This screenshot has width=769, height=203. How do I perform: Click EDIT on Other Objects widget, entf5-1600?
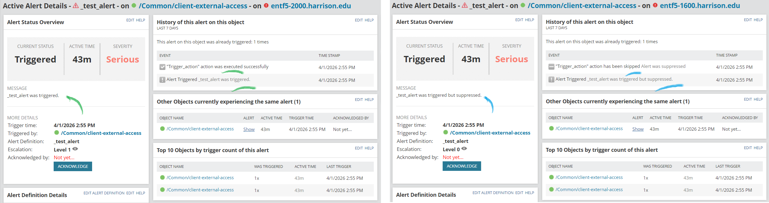click(748, 99)
